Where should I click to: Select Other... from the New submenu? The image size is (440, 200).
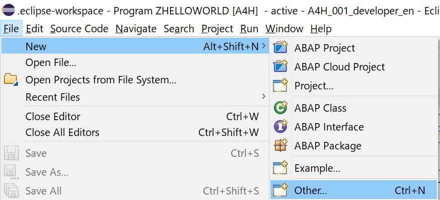click(x=354, y=190)
